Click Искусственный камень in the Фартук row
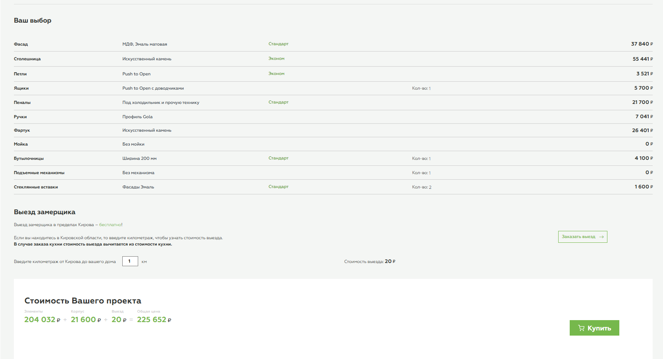Viewport: 663px width, 359px height. coord(146,130)
